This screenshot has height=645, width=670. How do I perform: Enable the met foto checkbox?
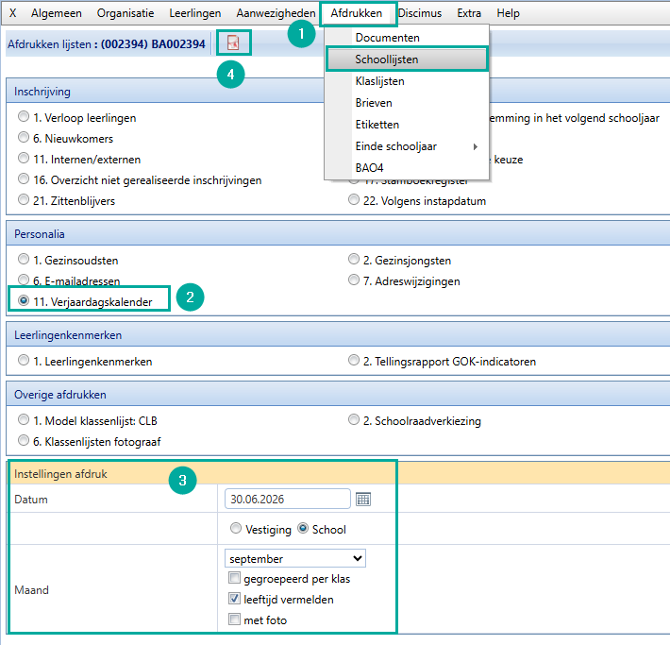234,620
